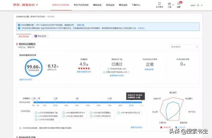The height and width of the screenshot is (138, 212).
Task: Open the 售前监控 nav item
Action: pyautogui.click(x=97, y=5)
